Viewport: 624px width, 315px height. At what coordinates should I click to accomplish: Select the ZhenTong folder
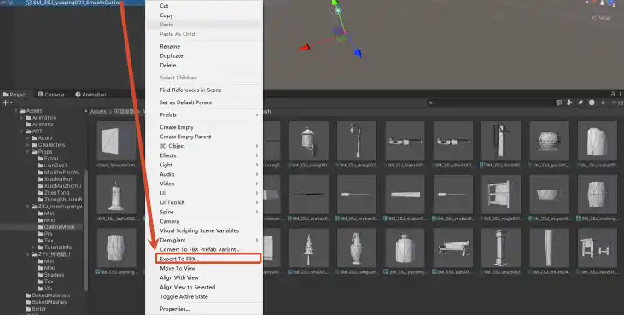(53, 193)
